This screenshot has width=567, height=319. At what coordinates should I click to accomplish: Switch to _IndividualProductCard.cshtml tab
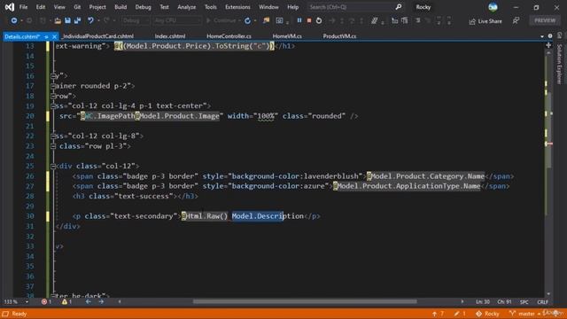(x=97, y=36)
